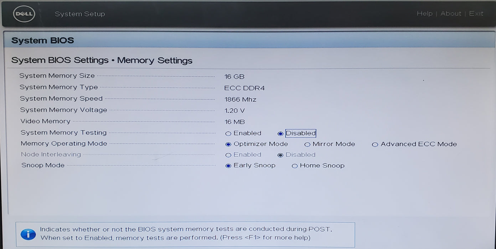The image size is (496, 249).
Task: Click Exit in the header
Action: pos(476,14)
